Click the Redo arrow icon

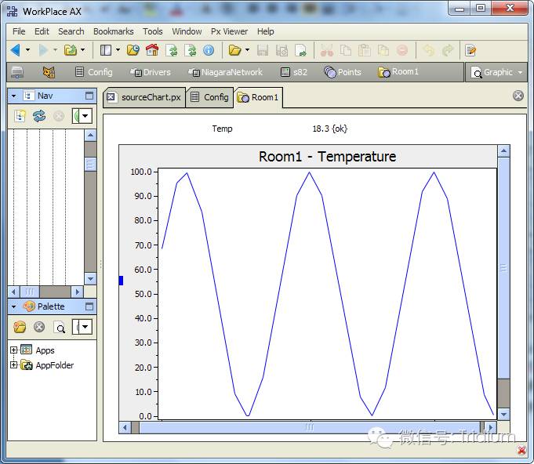[x=448, y=50]
